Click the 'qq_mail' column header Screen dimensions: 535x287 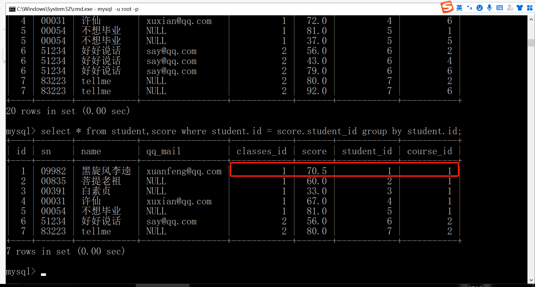coord(164,151)
